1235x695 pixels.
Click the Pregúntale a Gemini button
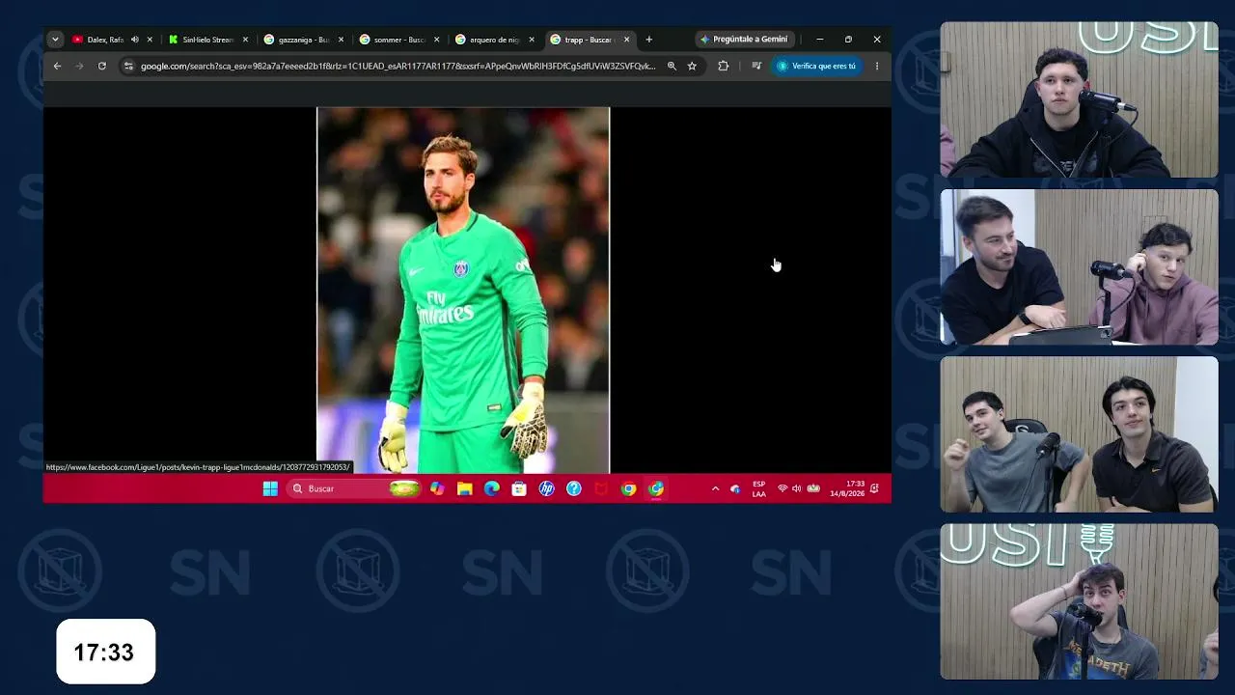click(x=744, y=40)
